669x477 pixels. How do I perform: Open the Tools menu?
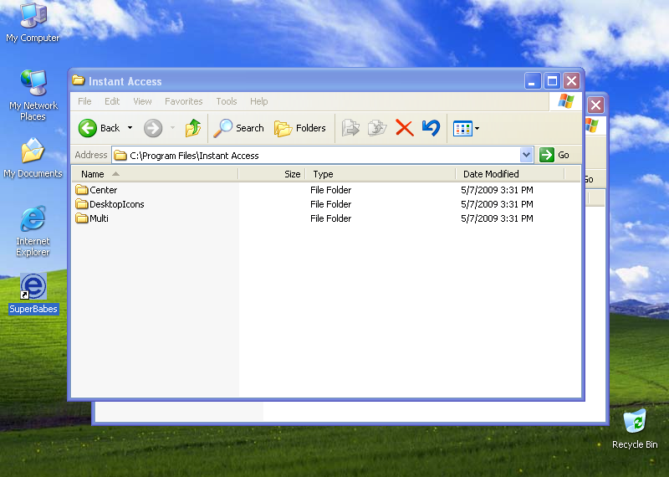tap(226, 101)
